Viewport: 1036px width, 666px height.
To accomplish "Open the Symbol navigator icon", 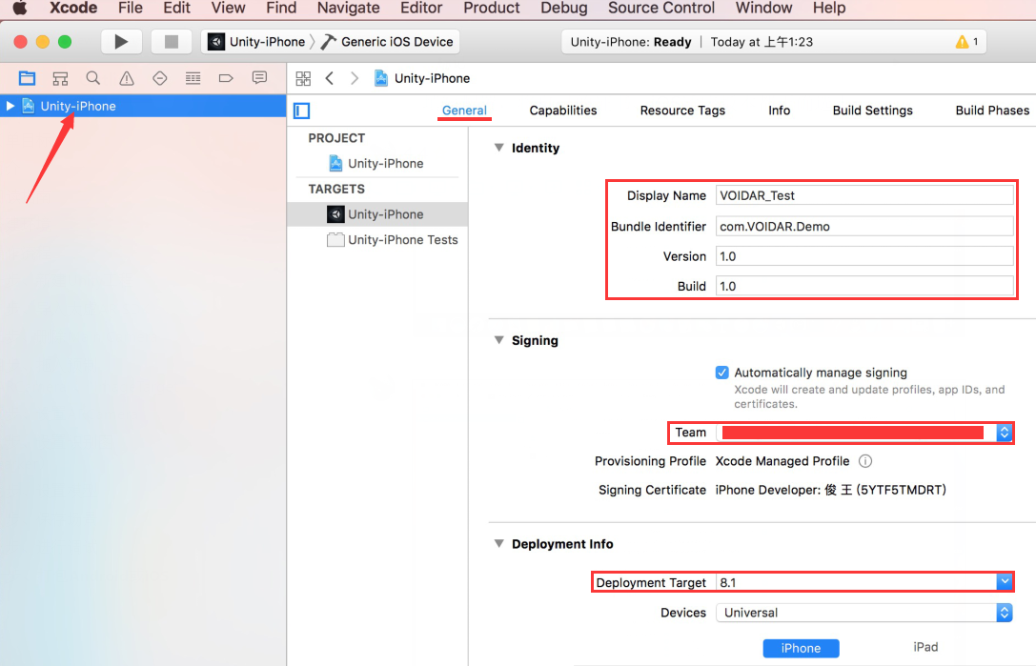I will pos(60,78).
